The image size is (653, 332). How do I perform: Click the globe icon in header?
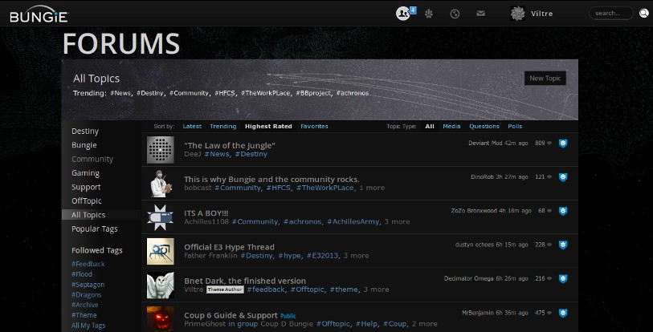[x=429, y=14]
